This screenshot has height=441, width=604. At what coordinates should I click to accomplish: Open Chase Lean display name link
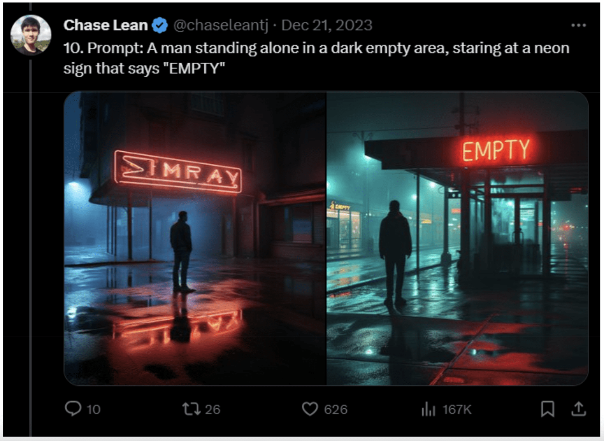pyautogui.click(x=105, y=25)
